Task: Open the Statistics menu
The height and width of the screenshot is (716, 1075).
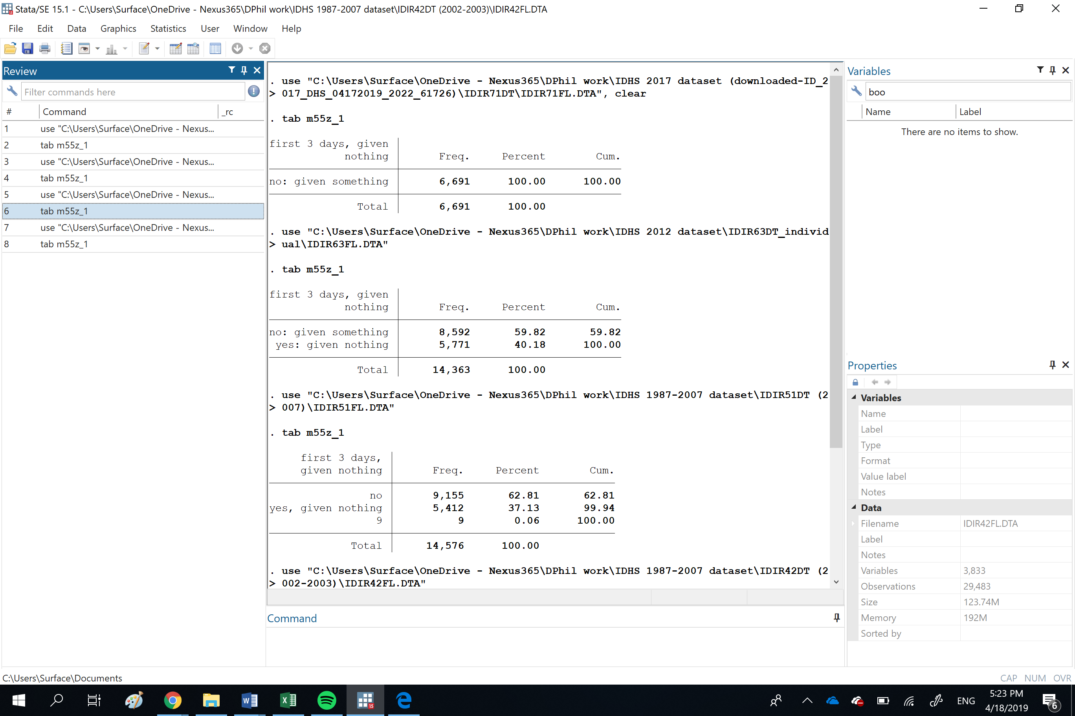Action: click(168, 28)
